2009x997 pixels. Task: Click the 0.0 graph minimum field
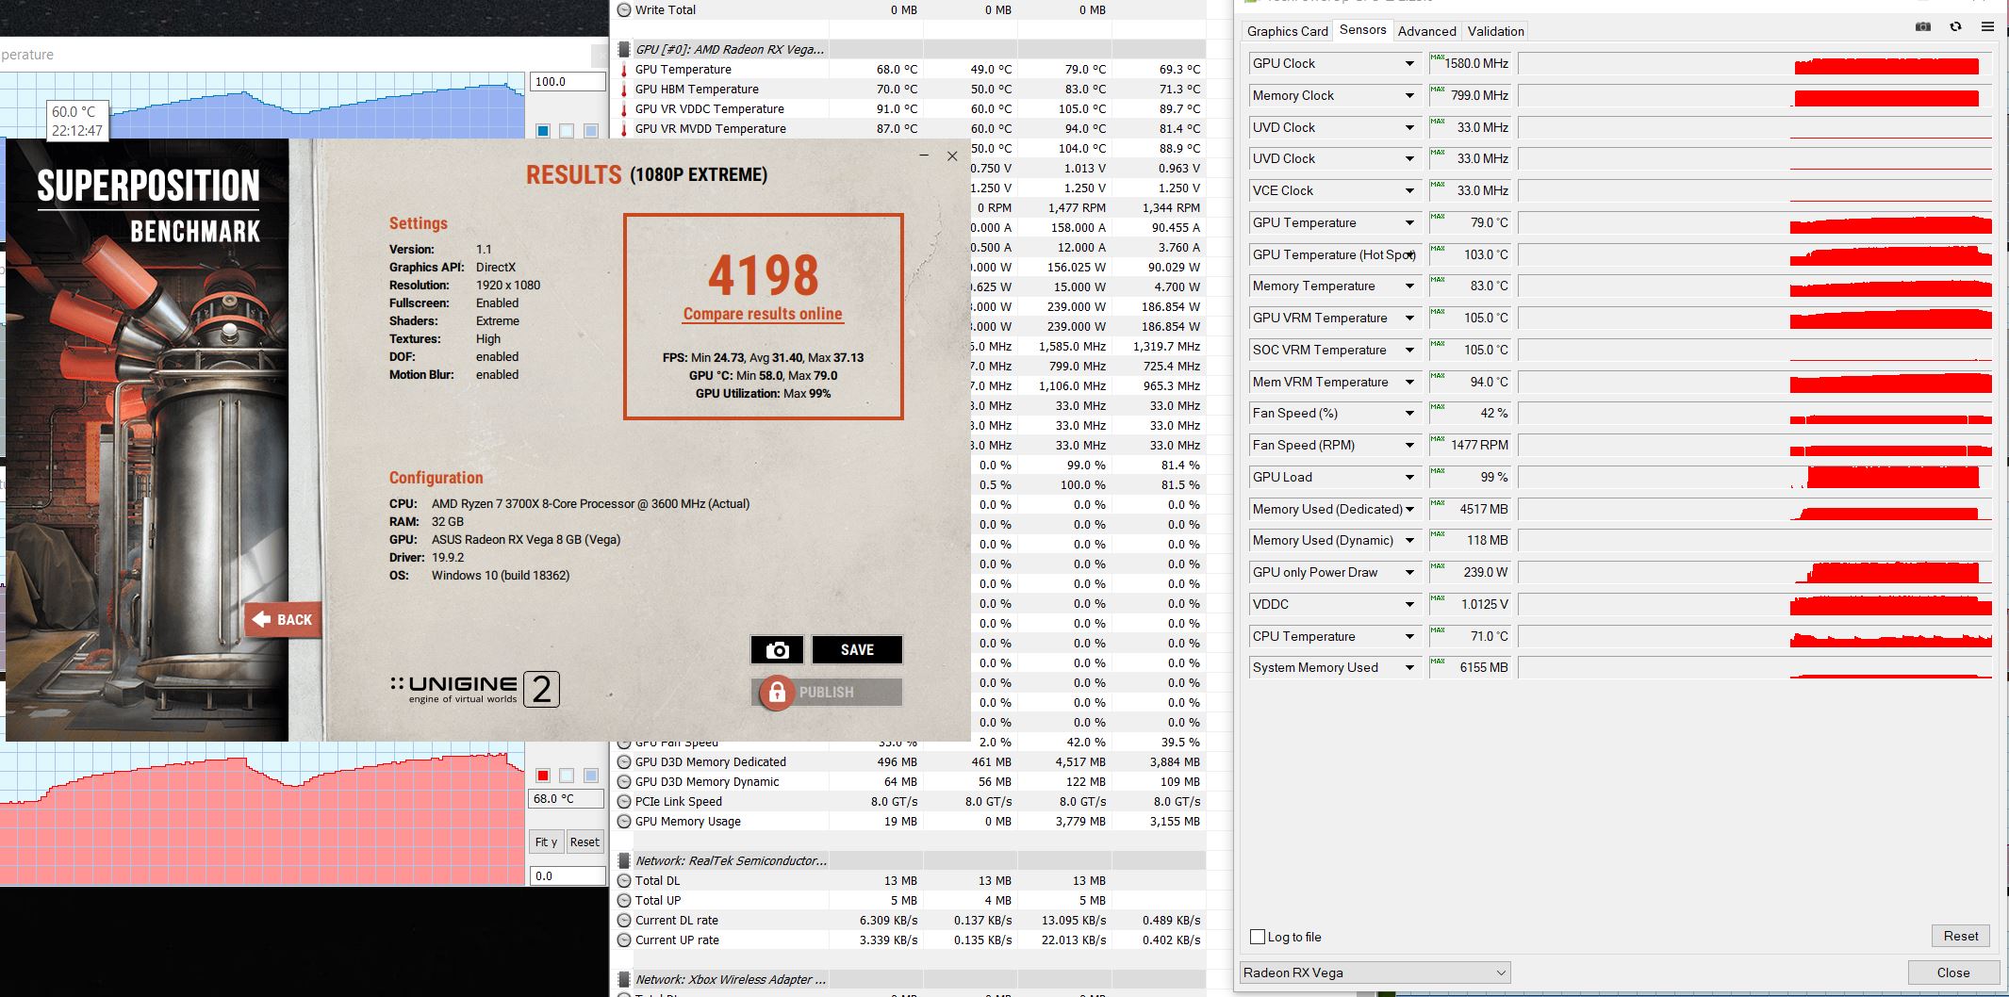coord(567,876)
